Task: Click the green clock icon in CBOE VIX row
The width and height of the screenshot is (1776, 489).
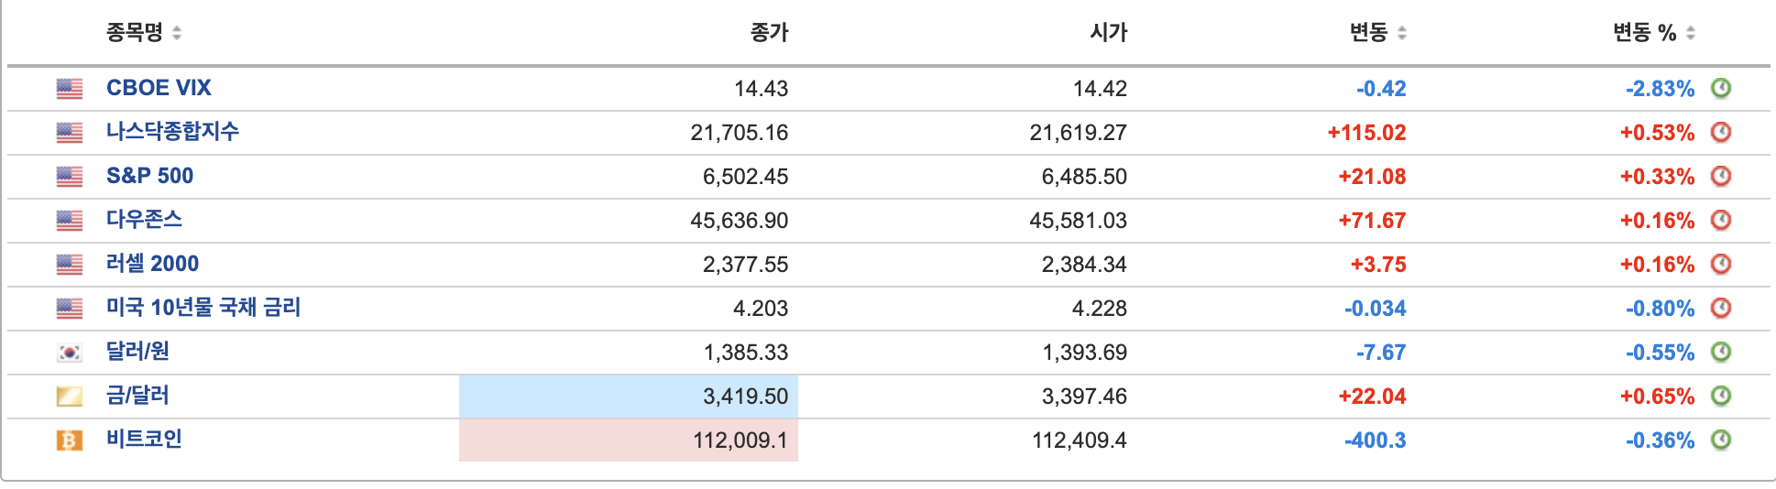Action: pos(1721,88)
